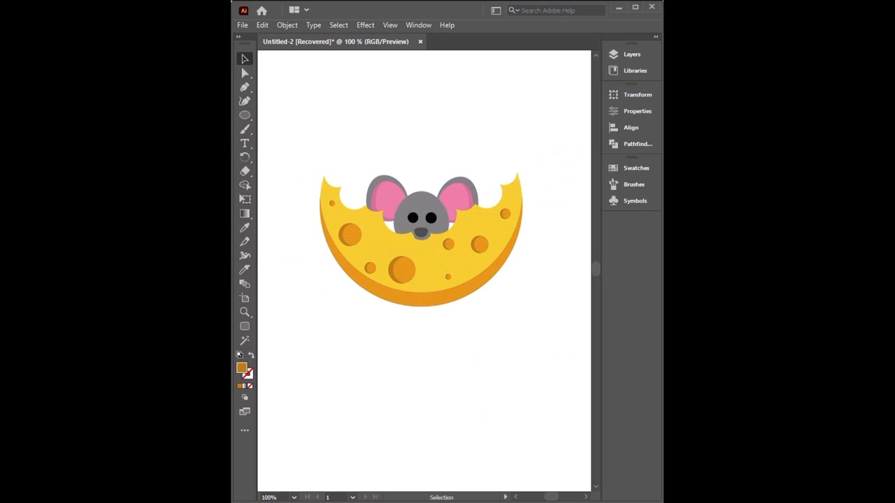Open Edit Toolbar three dots

point(245,430)
